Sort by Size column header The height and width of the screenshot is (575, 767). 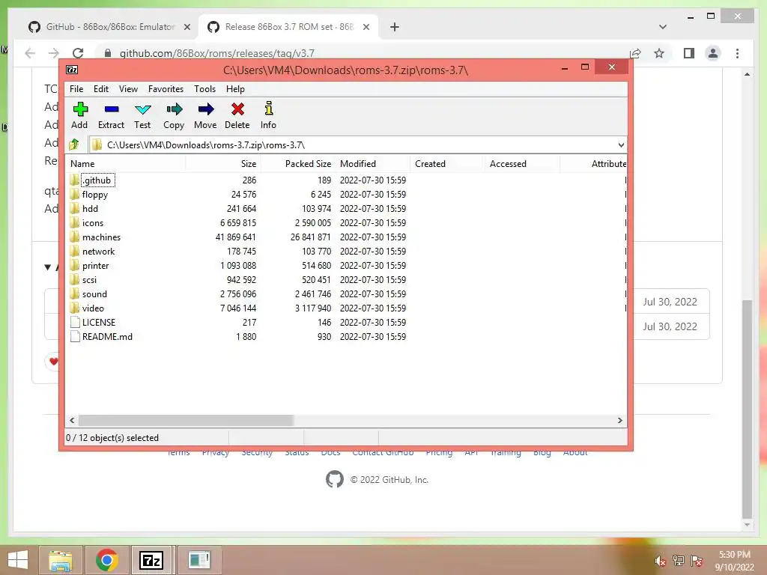pos(223,164)
